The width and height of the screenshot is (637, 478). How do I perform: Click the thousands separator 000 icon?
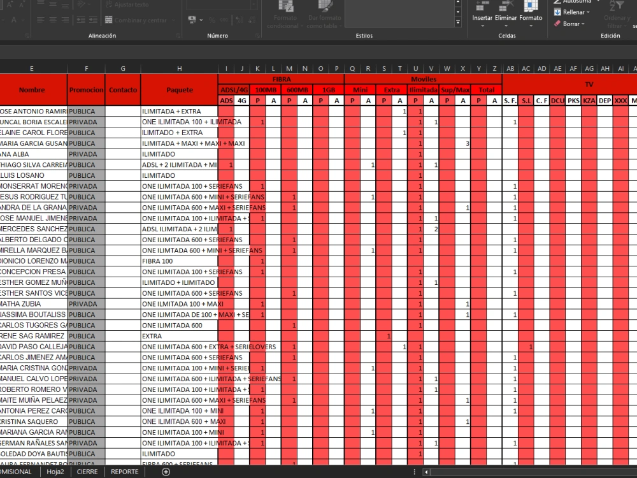pos(224,20)
